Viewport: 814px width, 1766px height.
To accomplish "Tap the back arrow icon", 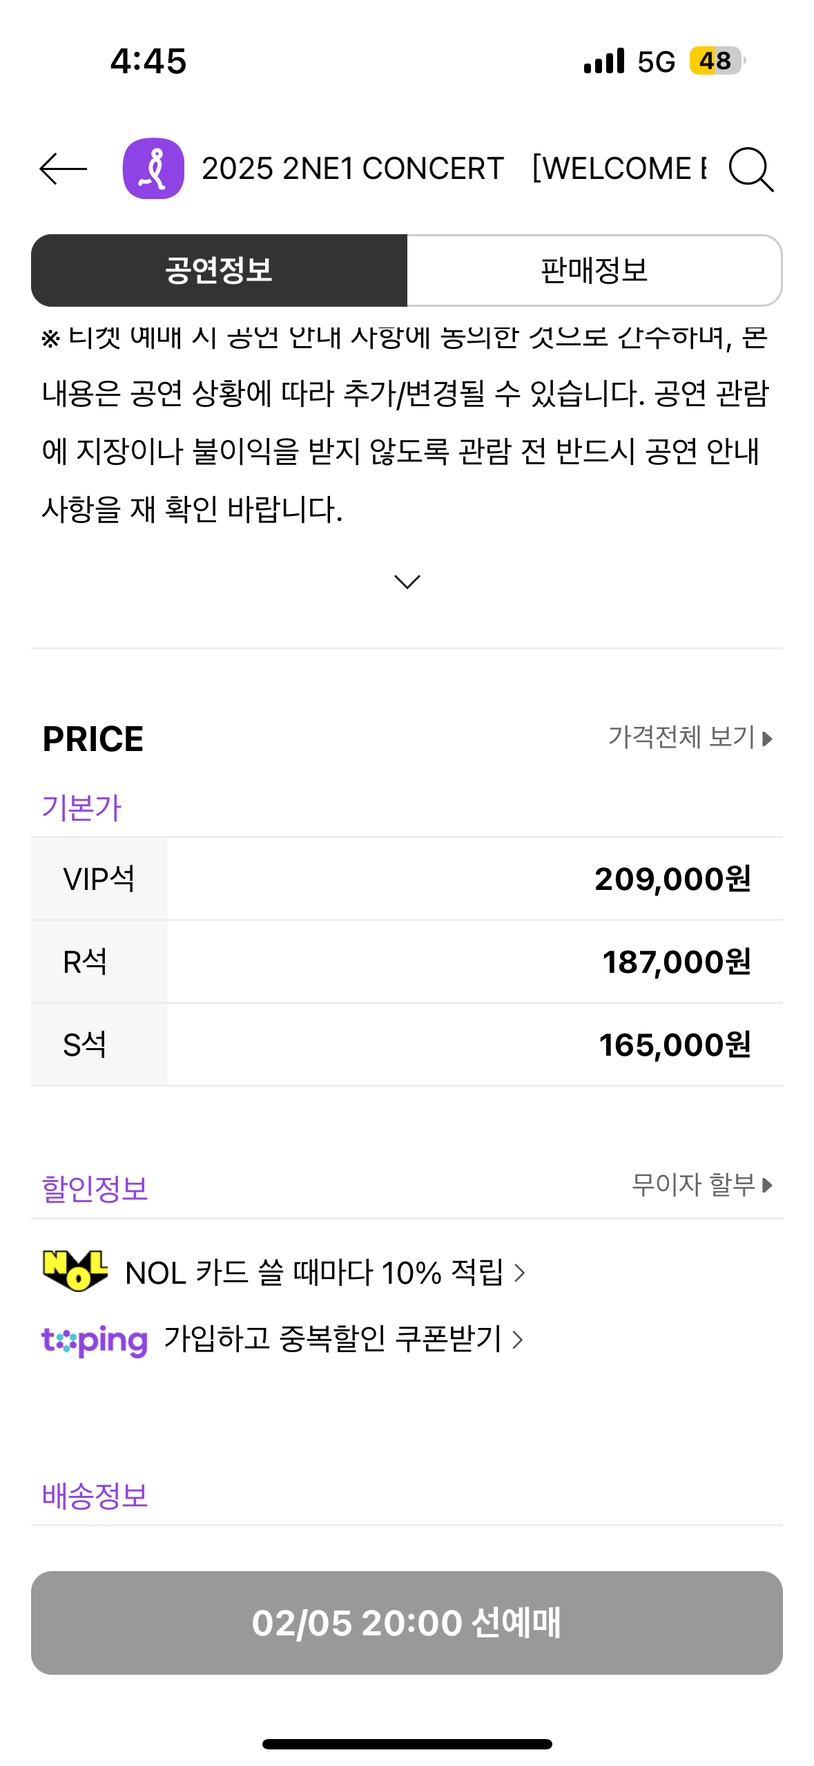I will tap(64, 169).
